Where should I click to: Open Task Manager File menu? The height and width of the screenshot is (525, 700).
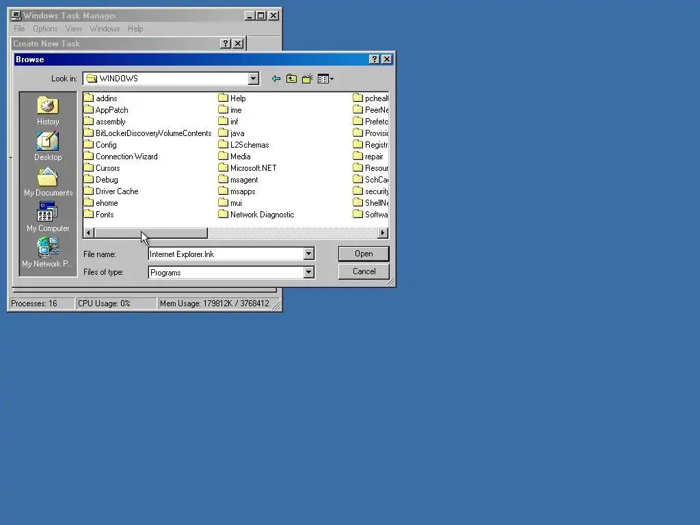(19, 29)
